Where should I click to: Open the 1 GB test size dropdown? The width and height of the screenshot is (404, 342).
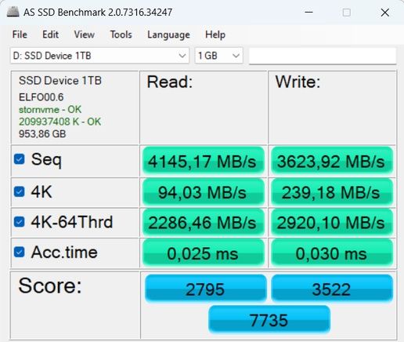[218, 56]
